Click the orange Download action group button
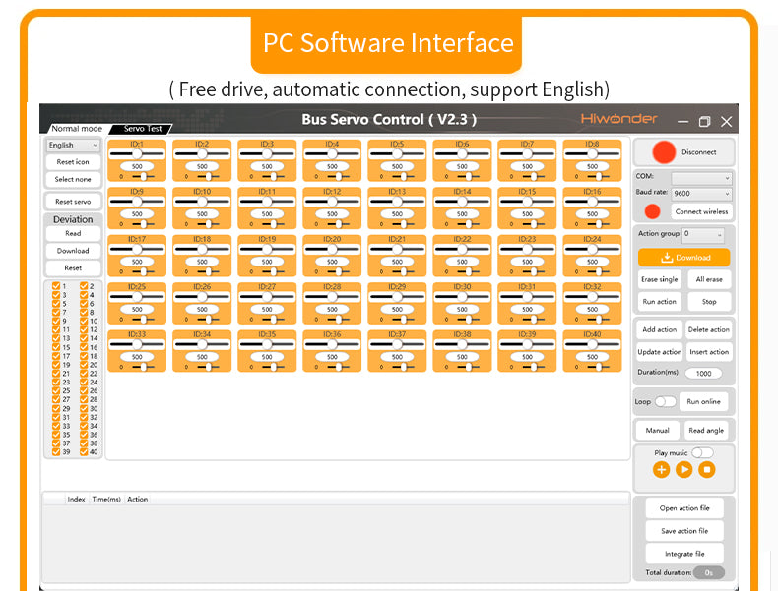This screenshot has width=778, height=591. pyautogui.click(x=683, y=258)
